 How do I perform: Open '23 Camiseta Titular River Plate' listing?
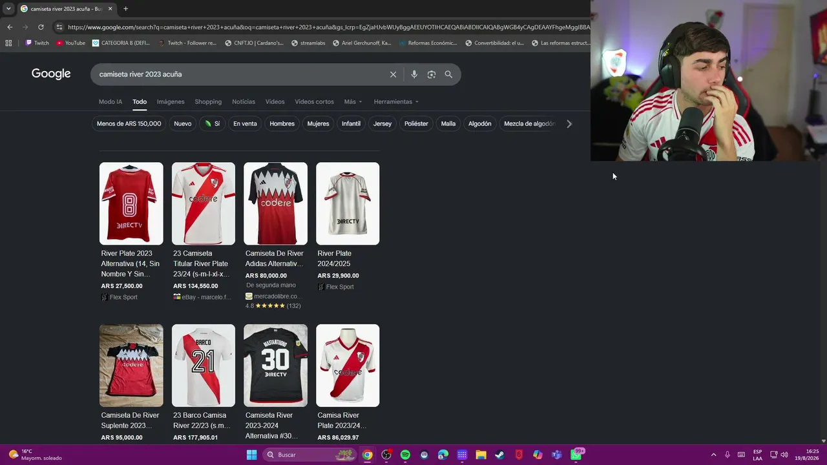[202, 263]
